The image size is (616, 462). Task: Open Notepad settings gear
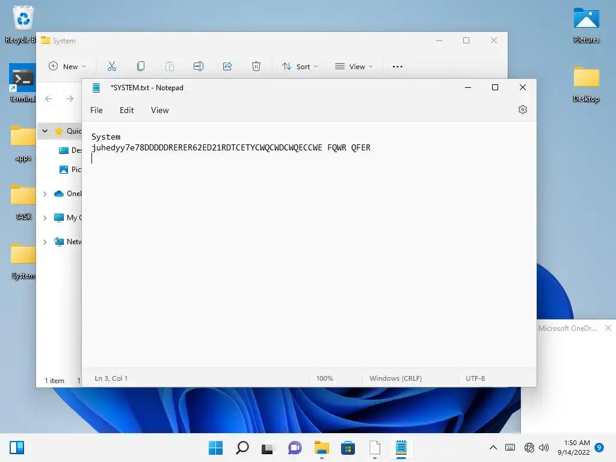click(522, 109)
